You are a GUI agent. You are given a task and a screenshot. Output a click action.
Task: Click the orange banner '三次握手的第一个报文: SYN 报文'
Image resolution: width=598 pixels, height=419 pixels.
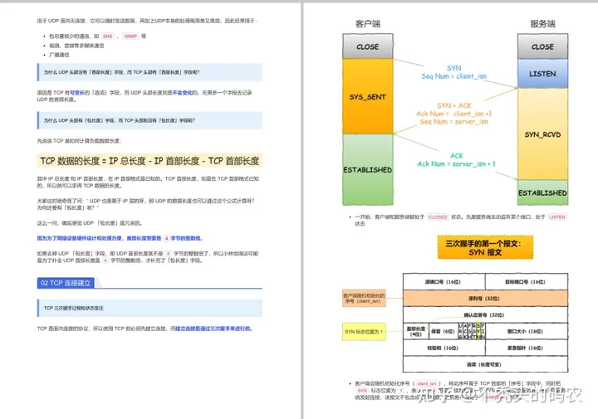(x=485, y=247)
